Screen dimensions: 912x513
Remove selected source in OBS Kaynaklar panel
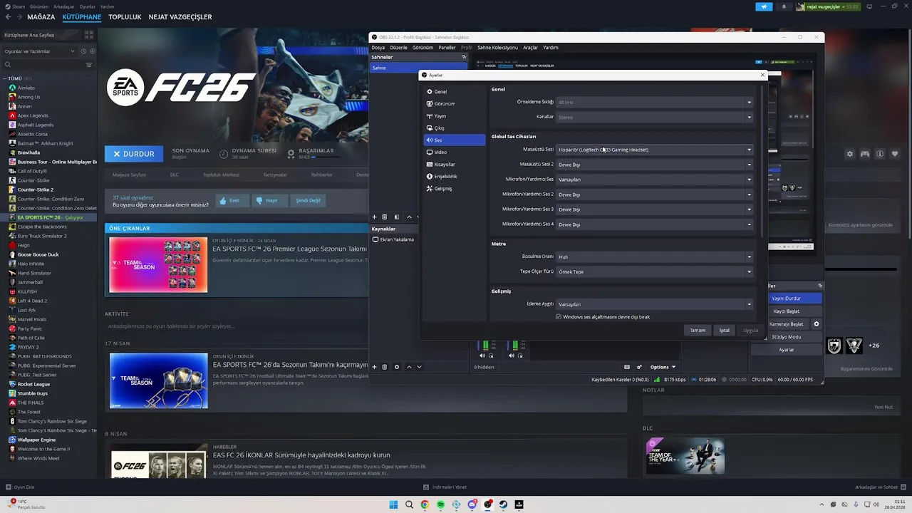[x=385, y=367]
